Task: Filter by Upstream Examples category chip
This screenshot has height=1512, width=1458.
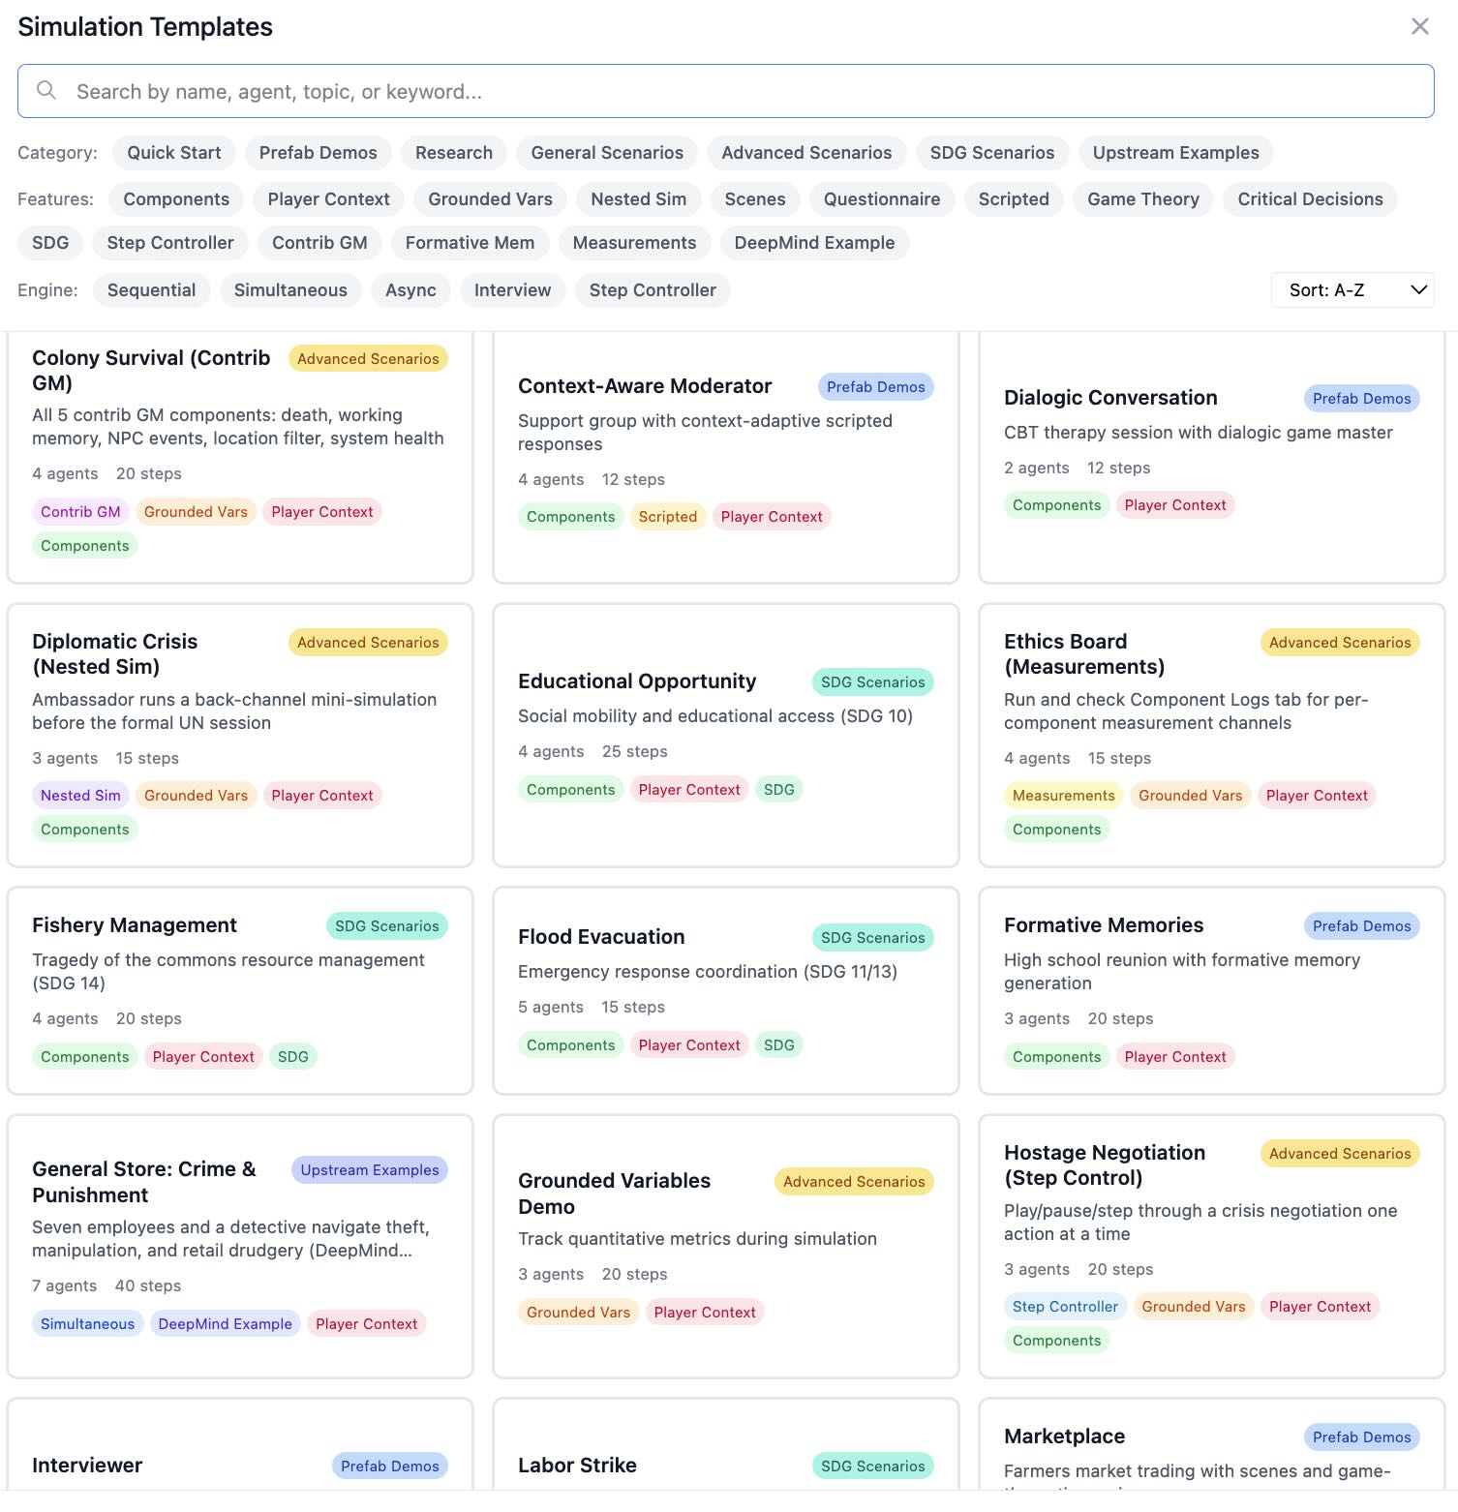Action: tap(1175, 153)
